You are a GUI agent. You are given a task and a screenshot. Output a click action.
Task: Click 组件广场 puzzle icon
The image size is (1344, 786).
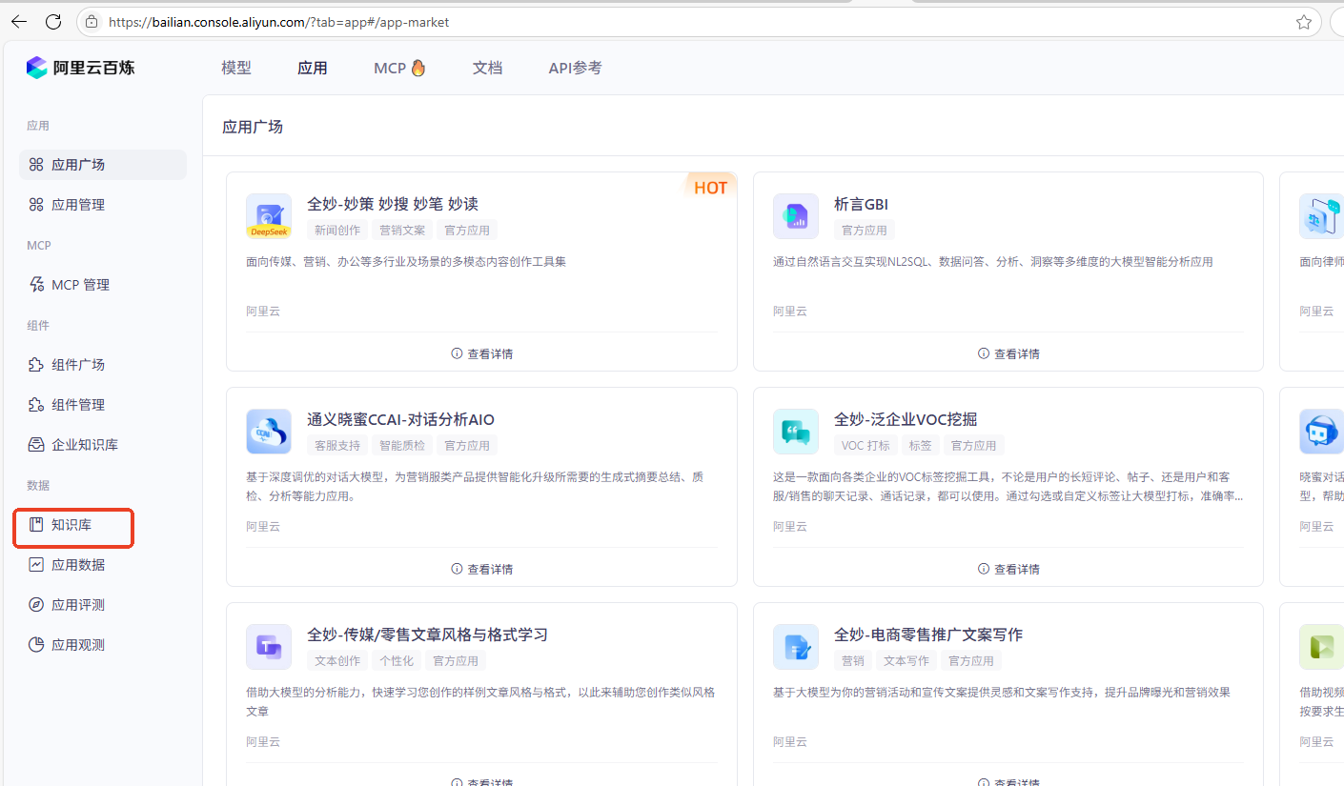click(36, 365)
